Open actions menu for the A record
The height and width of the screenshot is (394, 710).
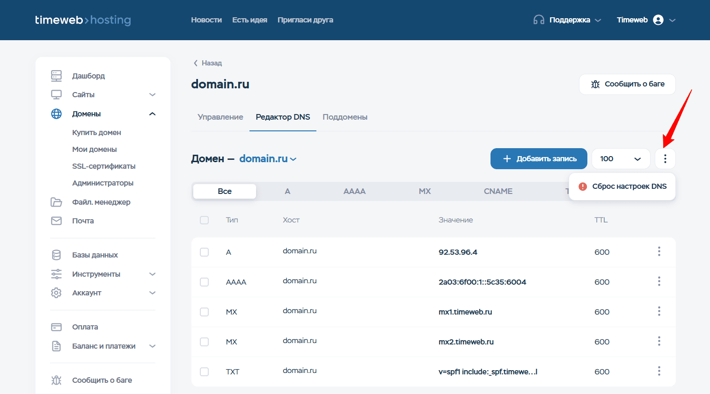pyautogui.click(x=659, y=251)
